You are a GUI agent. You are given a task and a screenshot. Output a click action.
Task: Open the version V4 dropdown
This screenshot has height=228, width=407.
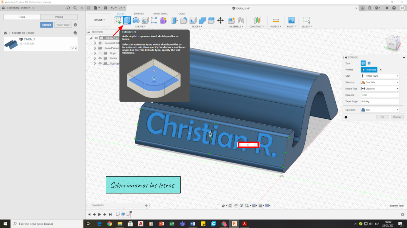coord(74,48)
